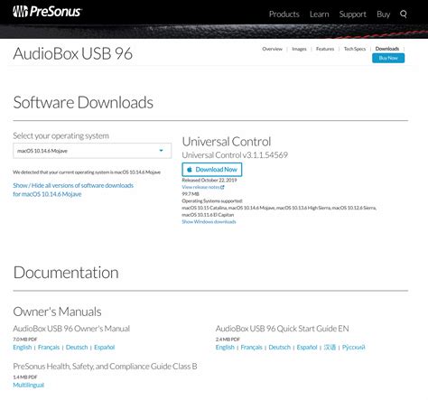The image size is (428, 400).
Task: Click the AudioBox USB 96 page title
Action: coord(73,53)
